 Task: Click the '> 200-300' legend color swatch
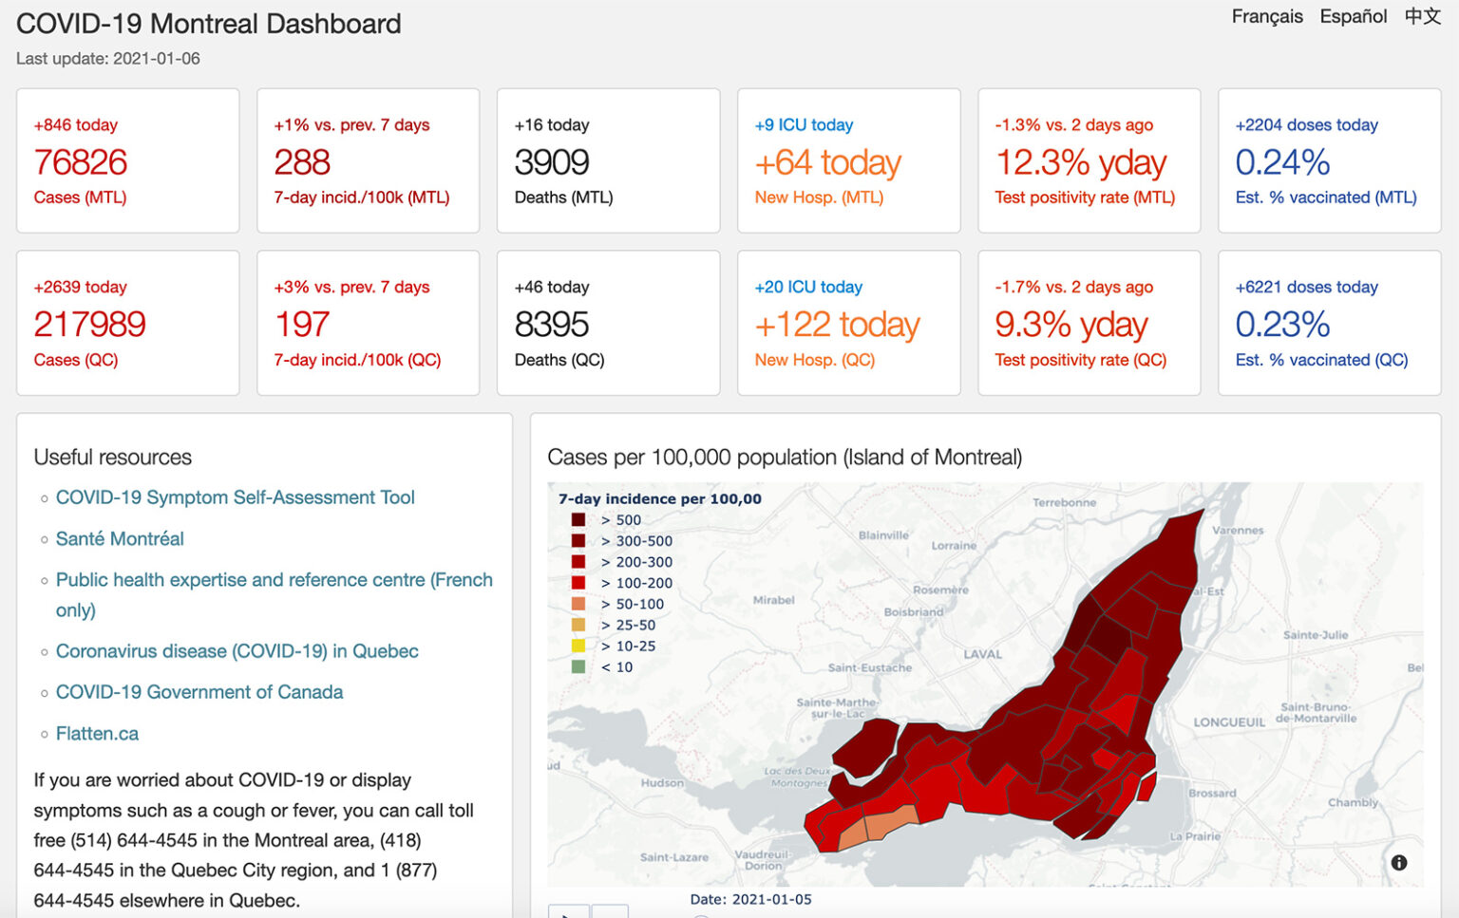point(578,562)
